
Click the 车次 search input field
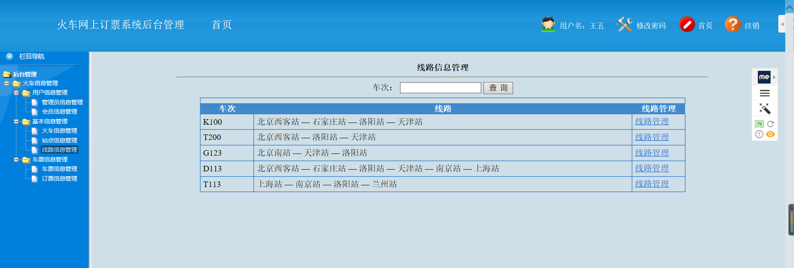[x=440, y=88]
